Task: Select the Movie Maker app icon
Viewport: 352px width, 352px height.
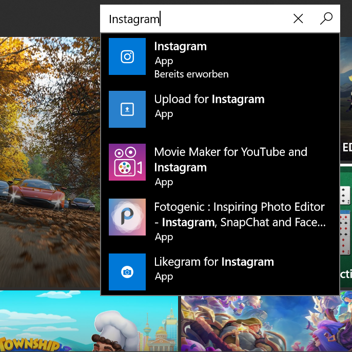Action: click(x=127, y=162)
